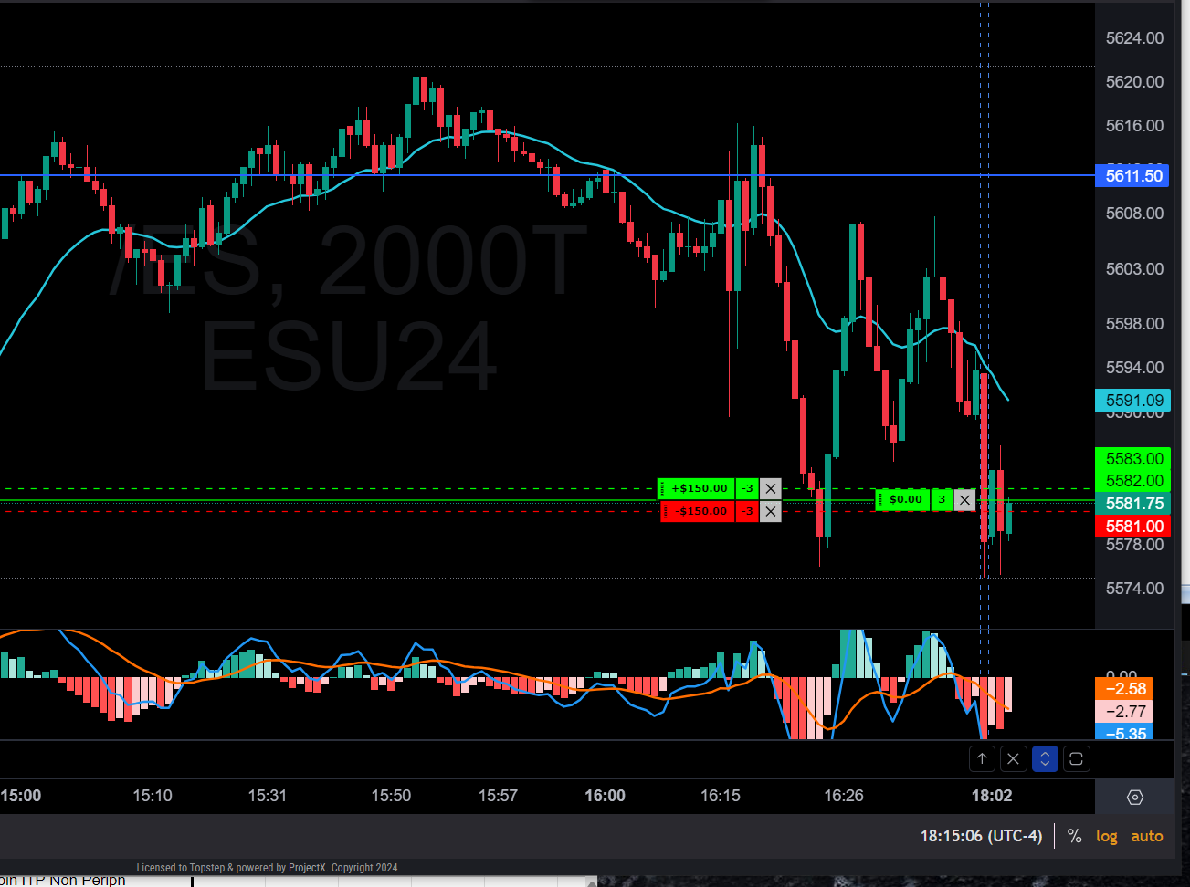The height and width of the screenshot is (887, 1190).
Task: Maximize the indicator pane
Action: click(x=1077, y=758)
